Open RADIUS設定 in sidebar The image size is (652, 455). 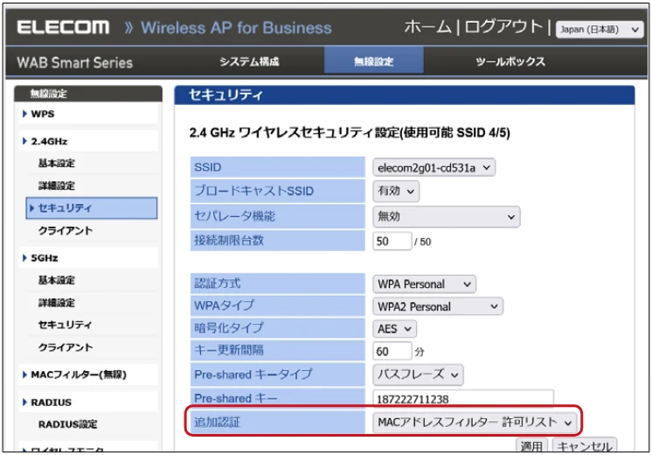coord(68,424)
